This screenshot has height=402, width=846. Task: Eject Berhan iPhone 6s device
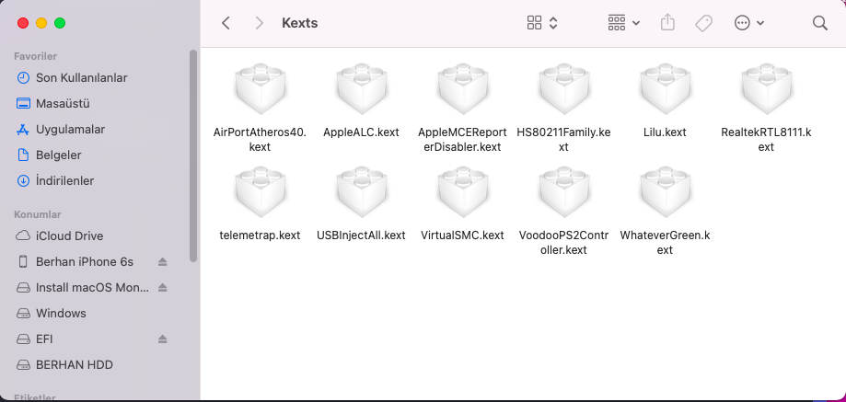point(163,262)
